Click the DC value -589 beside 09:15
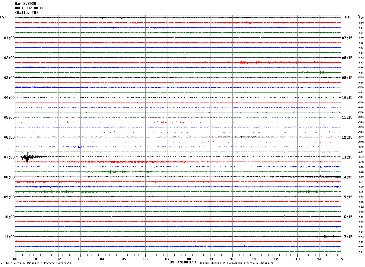The image size is (365, 267). (360, 78)
